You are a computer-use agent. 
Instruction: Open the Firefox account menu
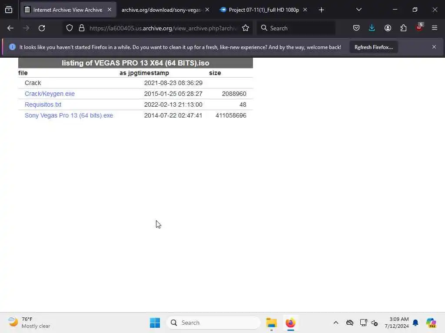[388, 28]
